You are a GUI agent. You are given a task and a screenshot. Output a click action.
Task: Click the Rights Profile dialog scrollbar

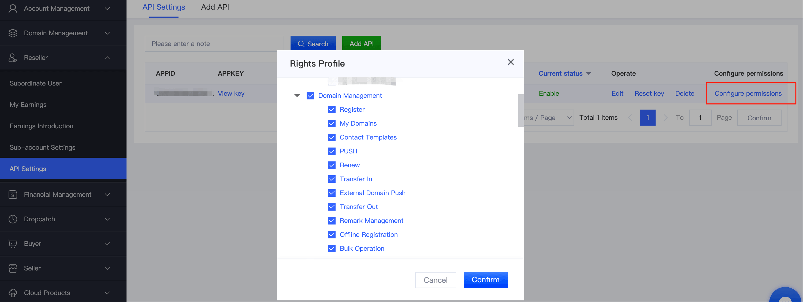click(521, 110)
